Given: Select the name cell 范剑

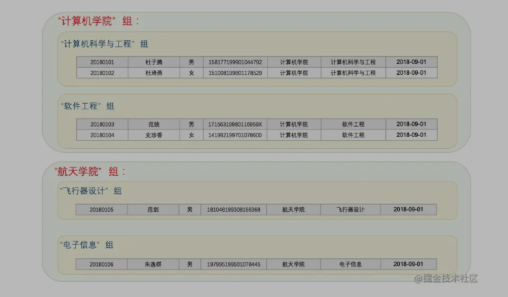Looking at the screenshot, I should point(153,210).
